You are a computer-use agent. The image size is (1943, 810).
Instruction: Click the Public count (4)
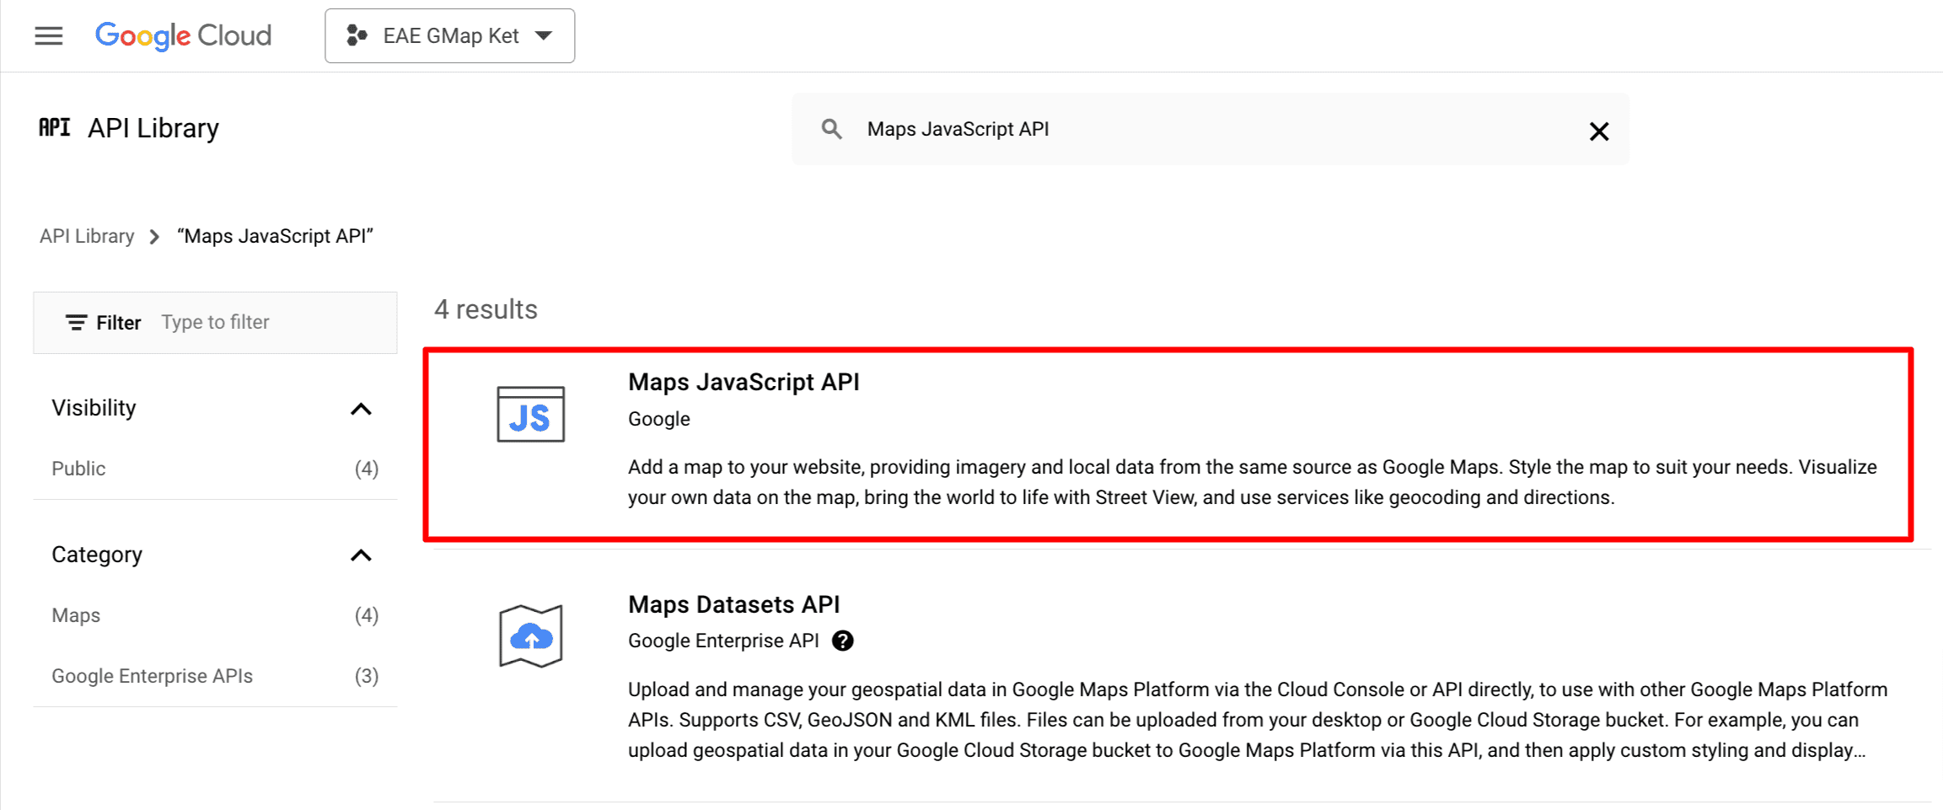click(367, 469)
